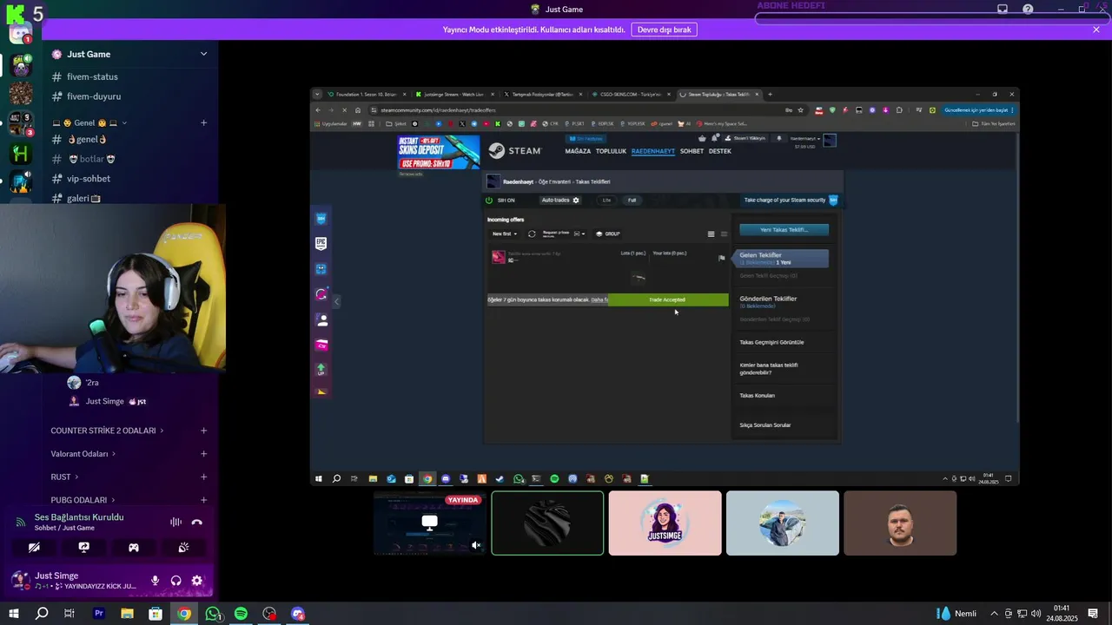Open New first sort dropdown
The width and height of the screenshot is (1112, 625).
tap(505, 234)
